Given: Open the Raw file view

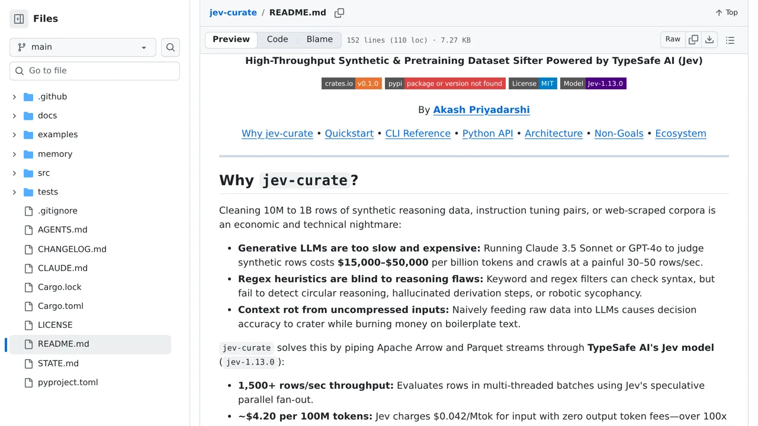Looking at the screenshot, I should point(673,40).
